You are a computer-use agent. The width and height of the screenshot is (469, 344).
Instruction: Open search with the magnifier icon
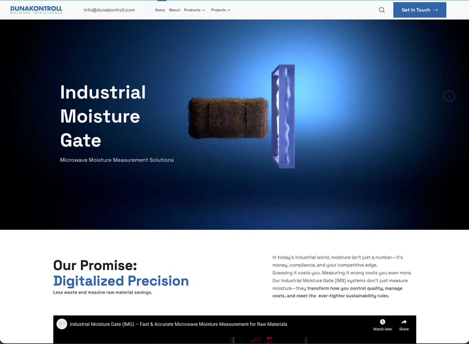382,10
